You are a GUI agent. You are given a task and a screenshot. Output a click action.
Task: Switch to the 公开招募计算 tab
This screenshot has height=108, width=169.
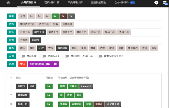click(28, 3)
